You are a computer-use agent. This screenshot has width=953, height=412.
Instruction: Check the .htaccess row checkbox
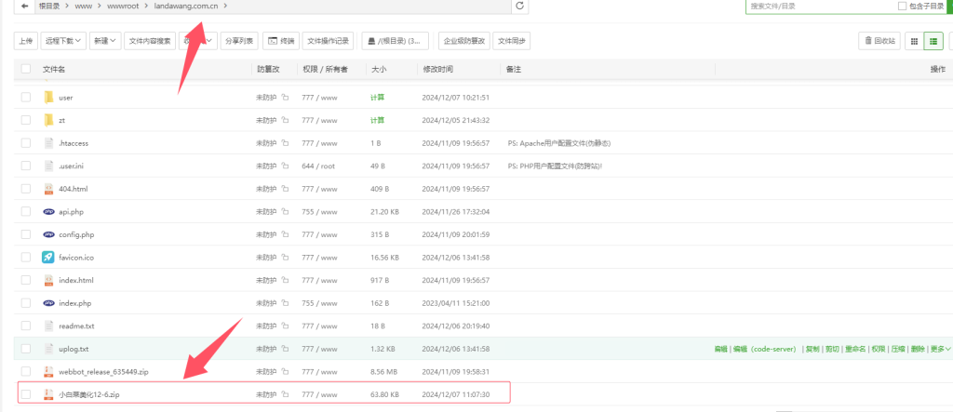pos(25,143)
